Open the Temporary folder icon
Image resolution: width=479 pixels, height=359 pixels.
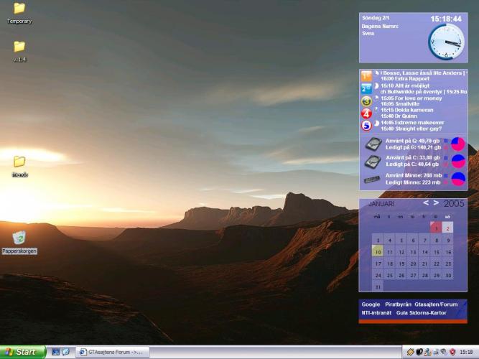pos(19,9)
